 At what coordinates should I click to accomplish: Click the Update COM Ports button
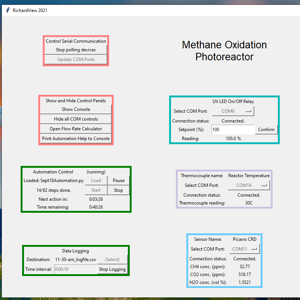76,60
